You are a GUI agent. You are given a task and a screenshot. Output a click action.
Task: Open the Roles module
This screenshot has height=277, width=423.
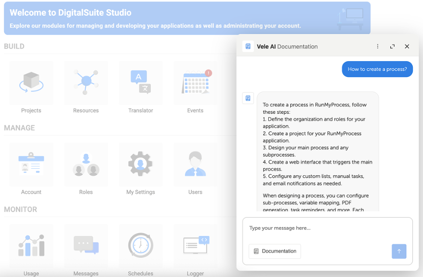pos(86,165)
